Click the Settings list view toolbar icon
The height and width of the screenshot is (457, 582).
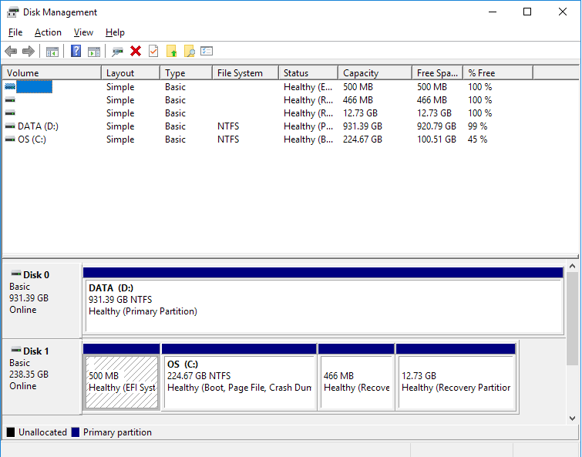point(207,51)
